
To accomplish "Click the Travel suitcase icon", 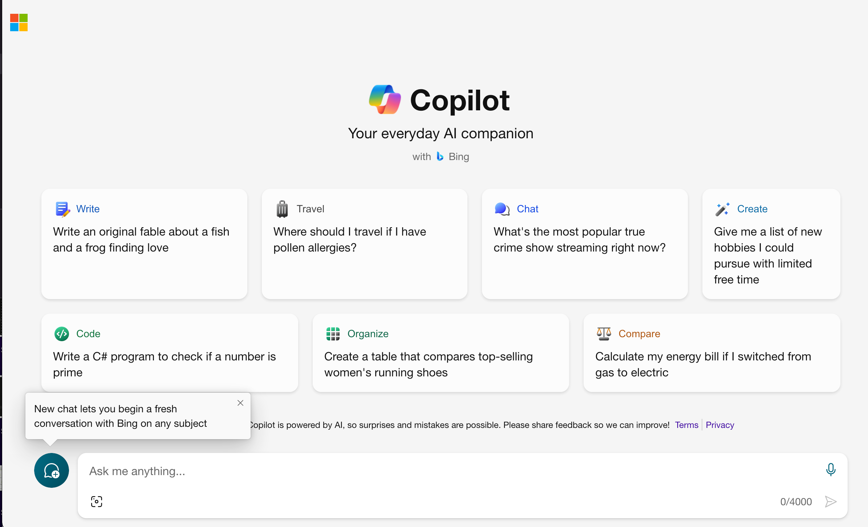I will (x=282, y=209).
